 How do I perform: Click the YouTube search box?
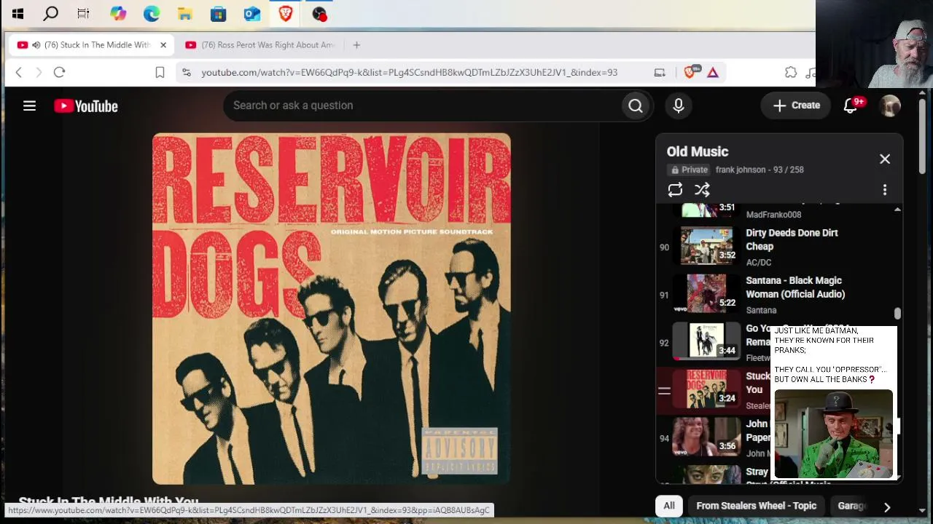point(421,106)
